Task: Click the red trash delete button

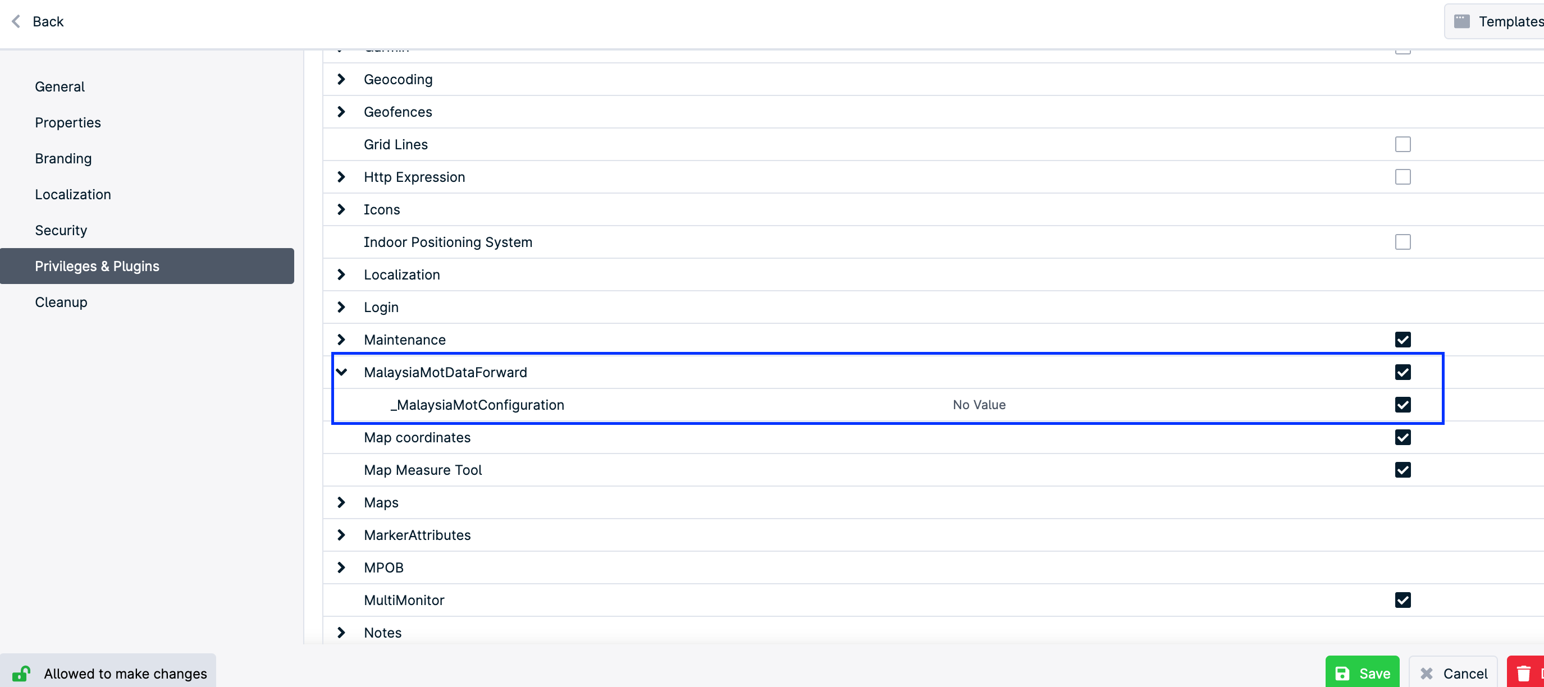Action: click(1525, 673)
